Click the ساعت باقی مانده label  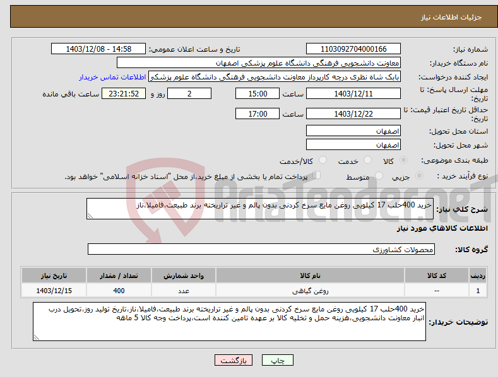pos(71,95)
